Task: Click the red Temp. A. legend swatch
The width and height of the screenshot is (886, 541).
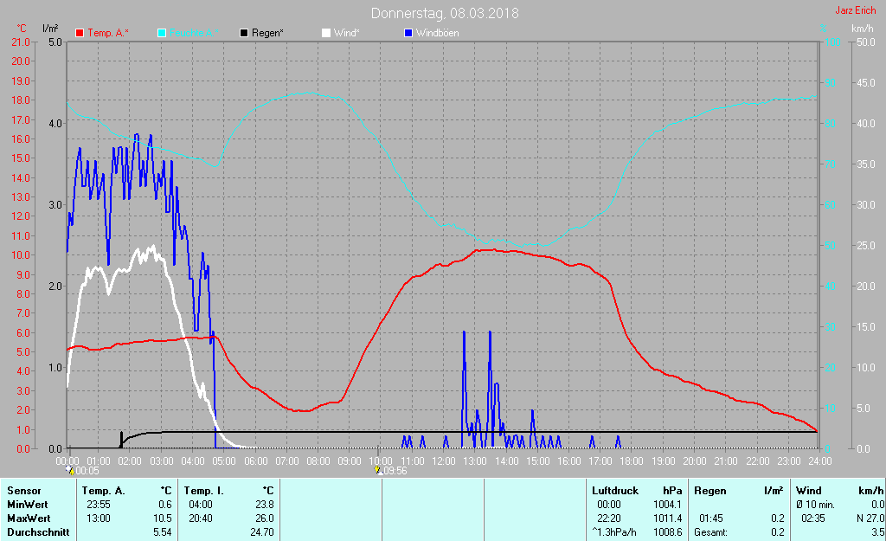Action: point(80,33)
